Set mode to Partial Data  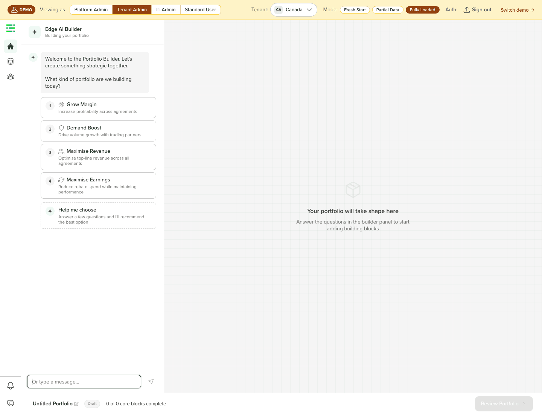pyautogui.click(x=388, y=10)
